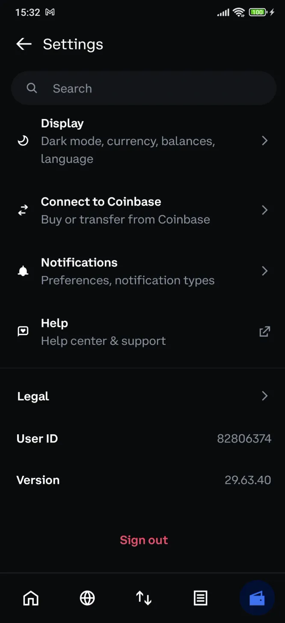Open the browser via the globe icon

point(87,598)
